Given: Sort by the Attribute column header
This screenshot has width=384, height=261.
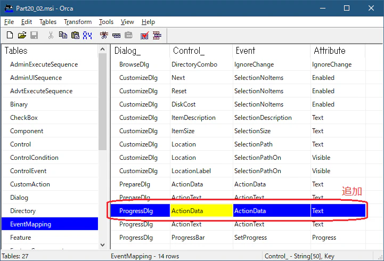Looking at the screenshot, I should coord(338,51).
